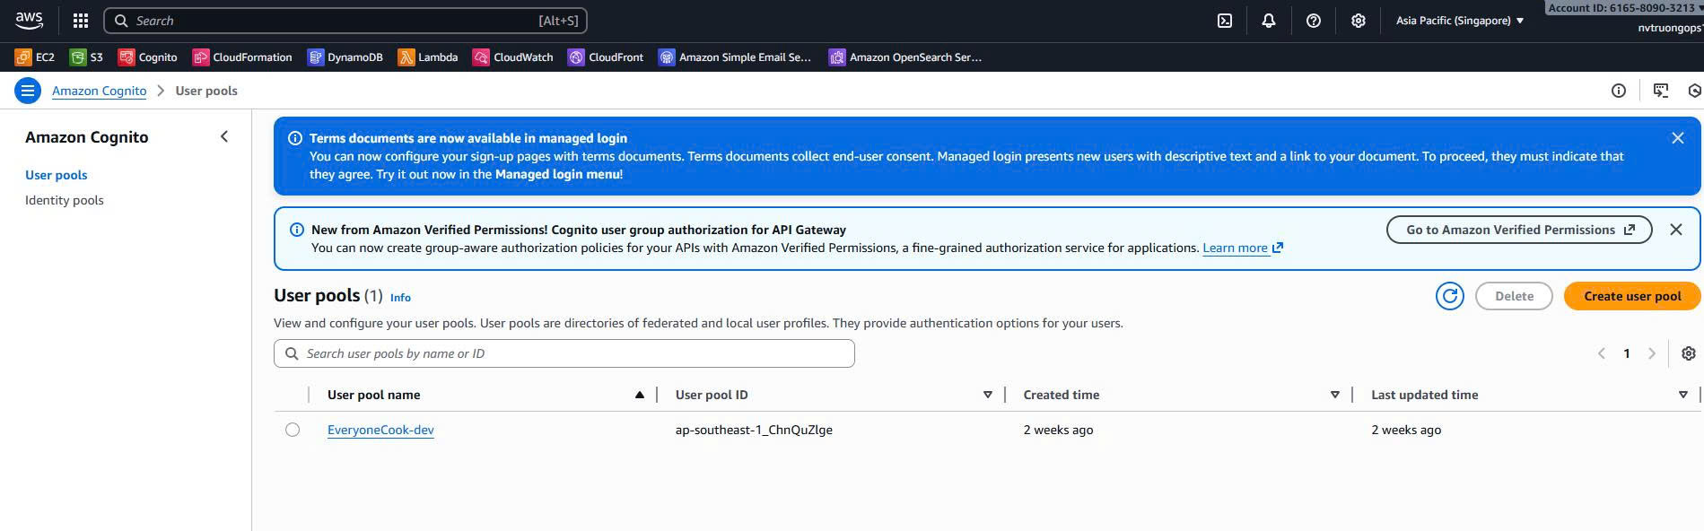This screenshot has width=1704, height=531.
Task: Refresh the user pools list
Action: (1450, 296)
